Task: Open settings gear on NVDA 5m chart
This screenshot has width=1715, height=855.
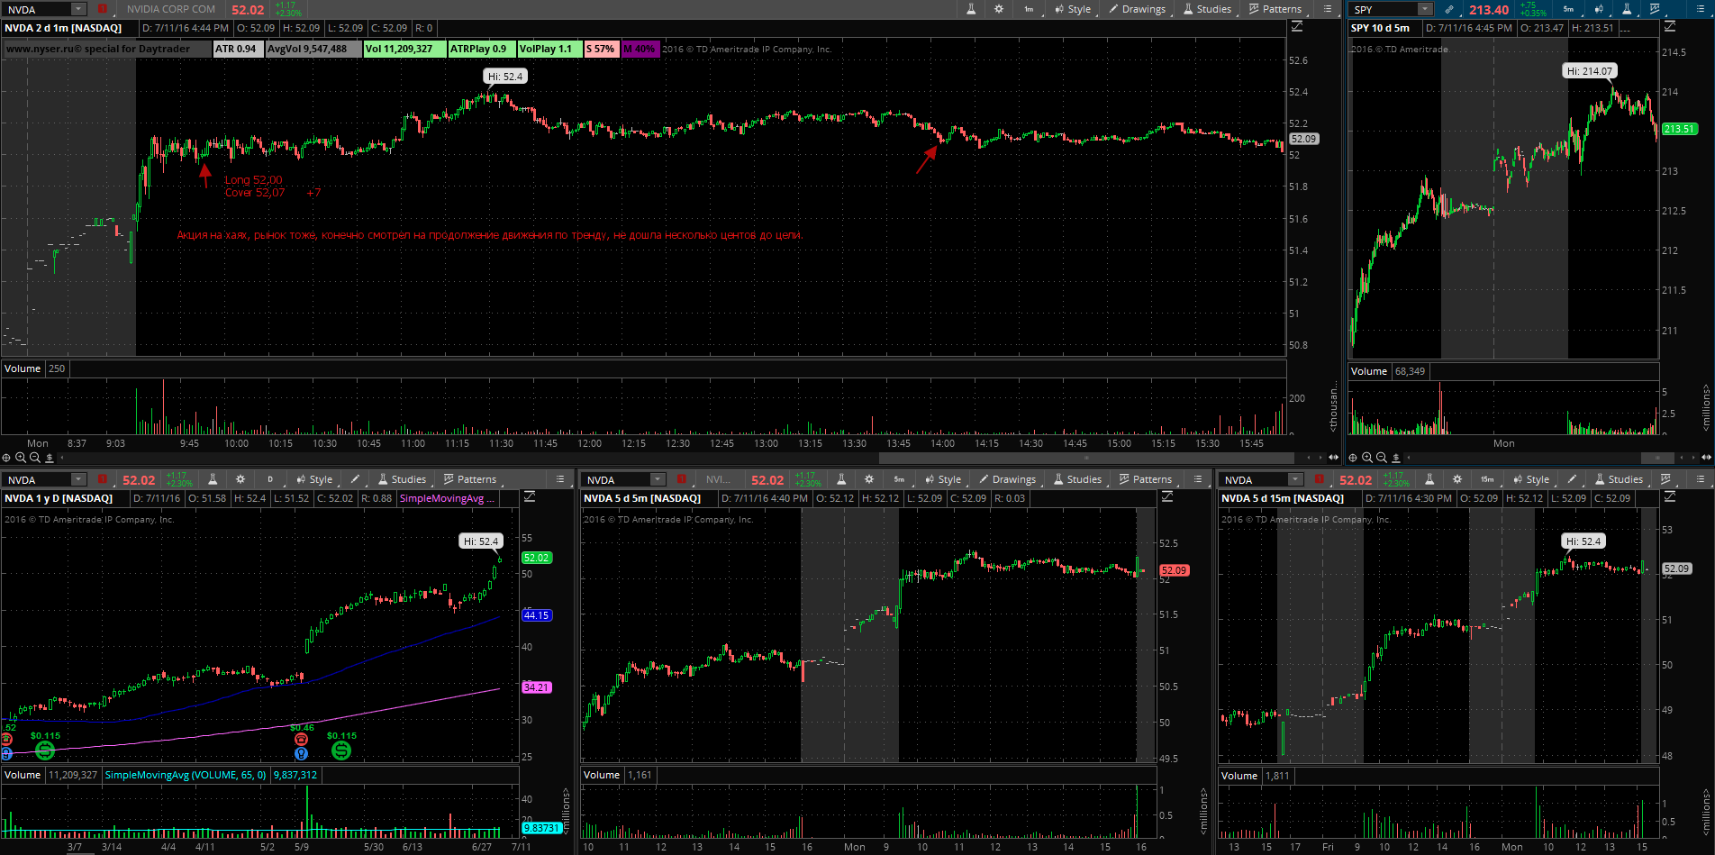Action: click(x=868, y=479)
